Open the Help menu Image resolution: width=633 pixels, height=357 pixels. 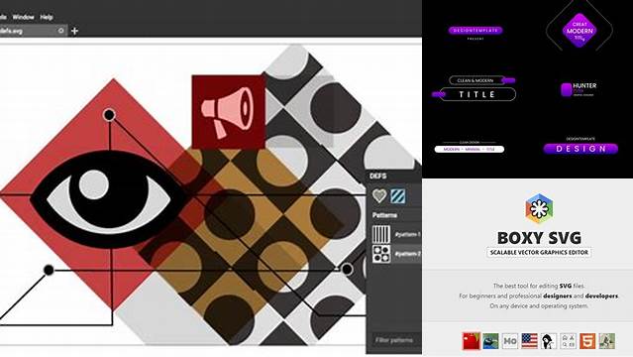click(x=47, y=17)
